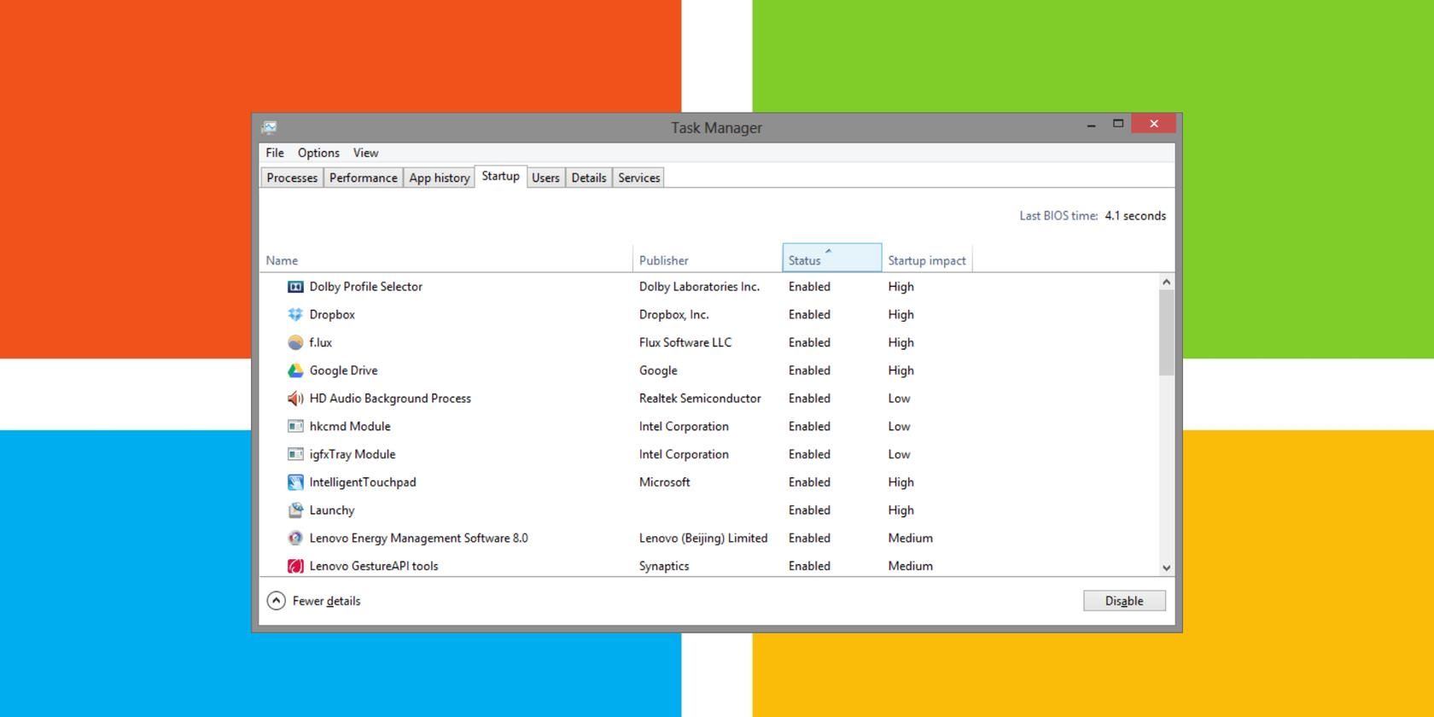Collapse view with Fewer details
Screen dimensions: 1434x717
tap(314, 601)
